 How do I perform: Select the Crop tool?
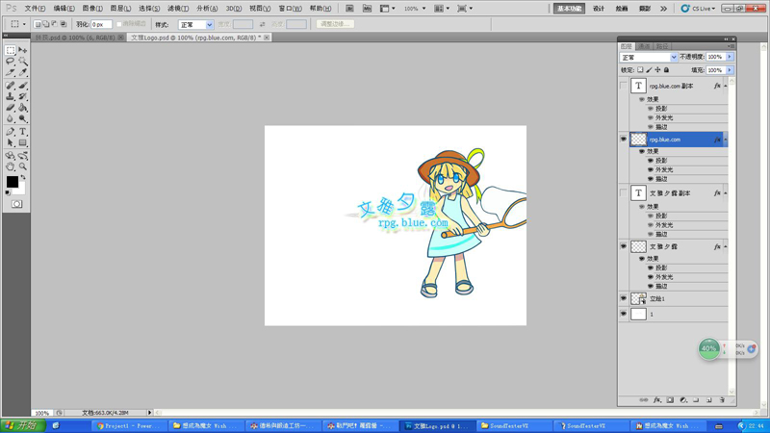[x=11, y=73]
